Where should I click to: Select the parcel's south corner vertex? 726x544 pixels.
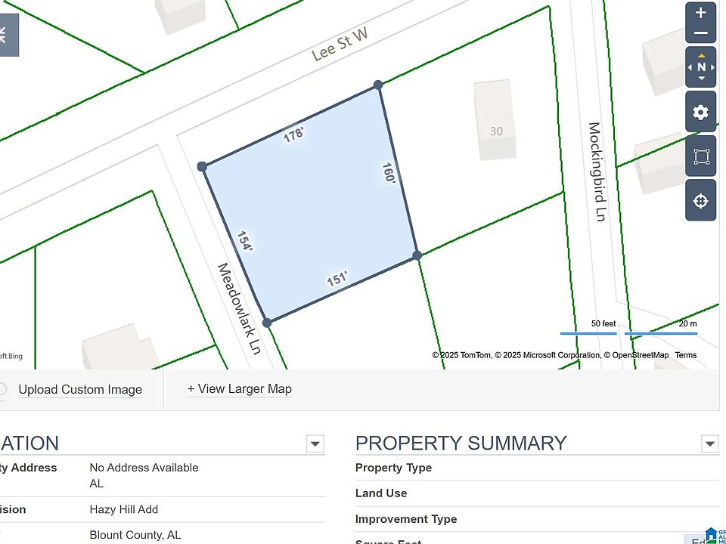pyautogui.click(x=267, y=323)
